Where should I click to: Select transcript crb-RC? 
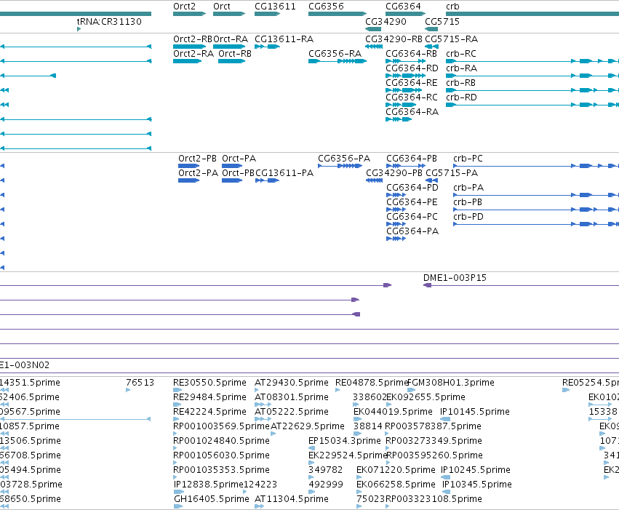pos(532,61)
